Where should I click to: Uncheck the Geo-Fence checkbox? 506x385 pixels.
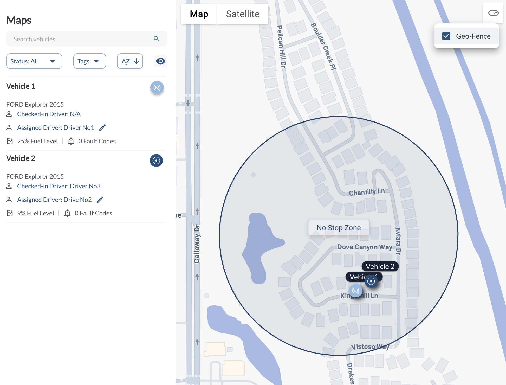click(x=446, y=36)
